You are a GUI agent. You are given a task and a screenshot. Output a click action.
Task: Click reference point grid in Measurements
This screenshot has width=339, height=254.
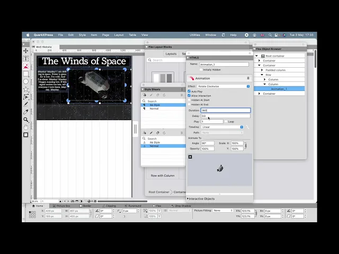32,214
